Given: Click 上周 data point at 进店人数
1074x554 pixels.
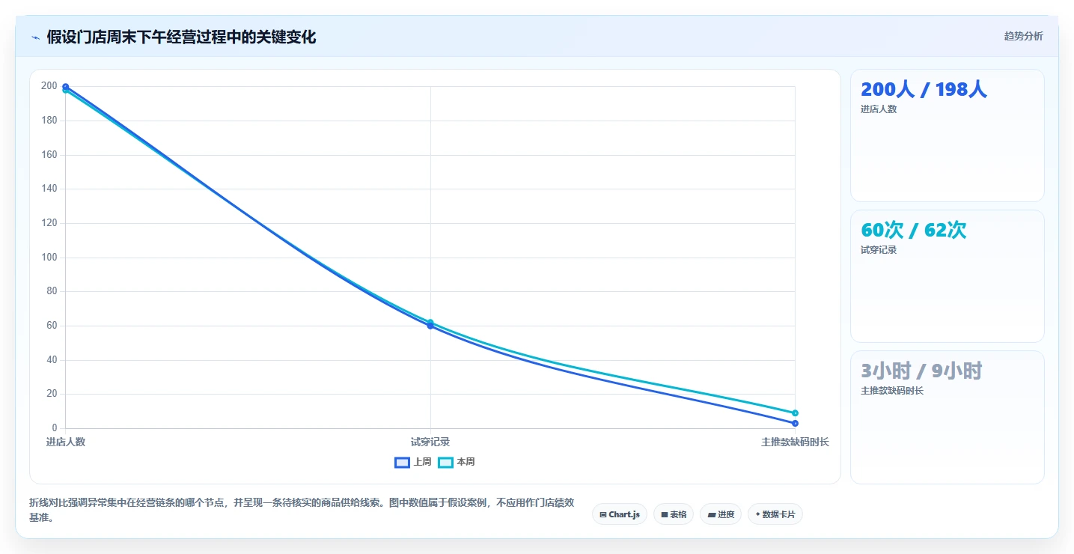Looking at the screenshot, I should 65,87.
